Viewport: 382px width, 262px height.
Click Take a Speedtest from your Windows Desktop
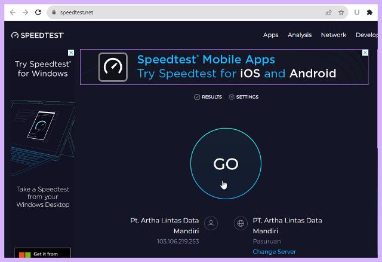point(43,197)
